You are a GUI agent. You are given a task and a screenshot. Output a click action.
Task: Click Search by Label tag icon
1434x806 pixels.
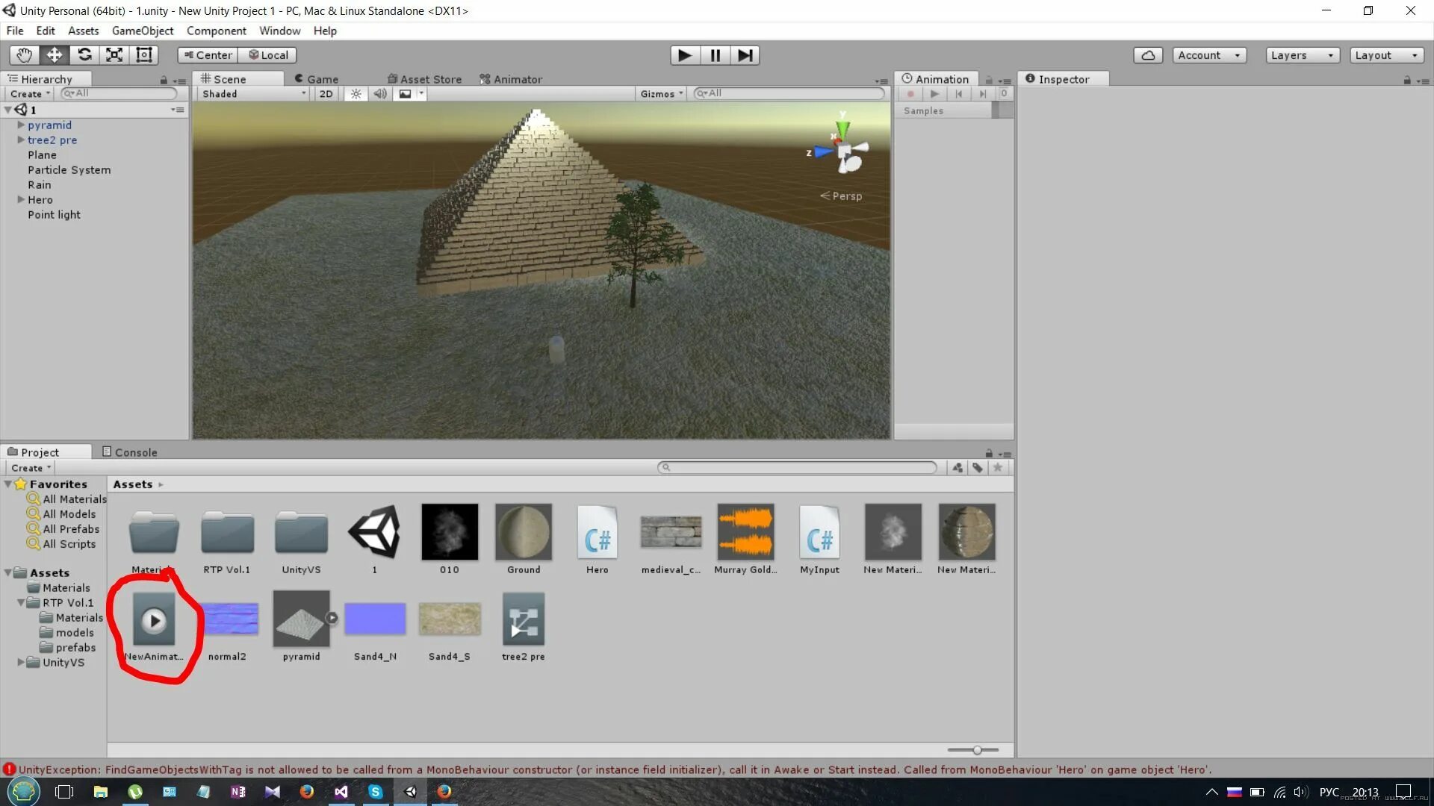pos(978,467)
